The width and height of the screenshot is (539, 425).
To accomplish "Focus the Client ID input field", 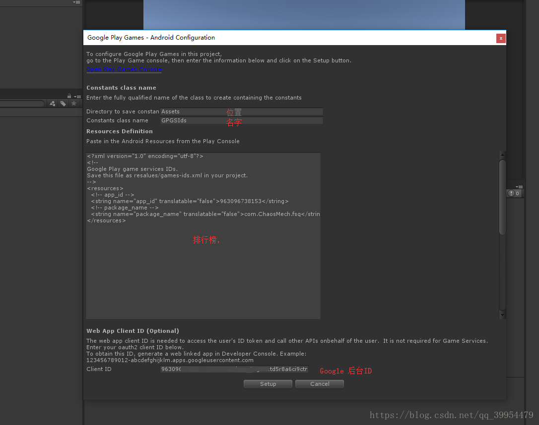I will point(234,369).
